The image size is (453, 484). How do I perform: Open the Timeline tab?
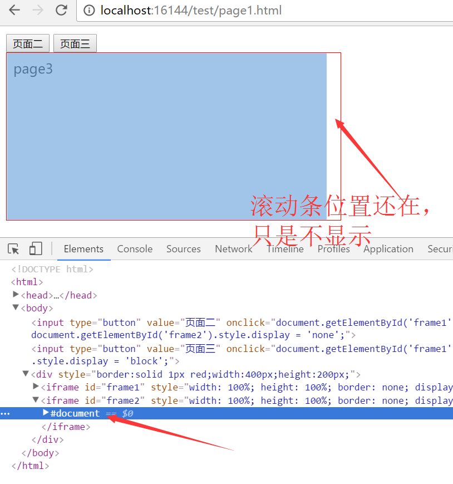click(x=285, y=249)
